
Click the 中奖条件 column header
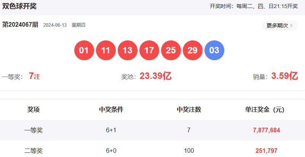pyautogui.click(x=111, y=110)
